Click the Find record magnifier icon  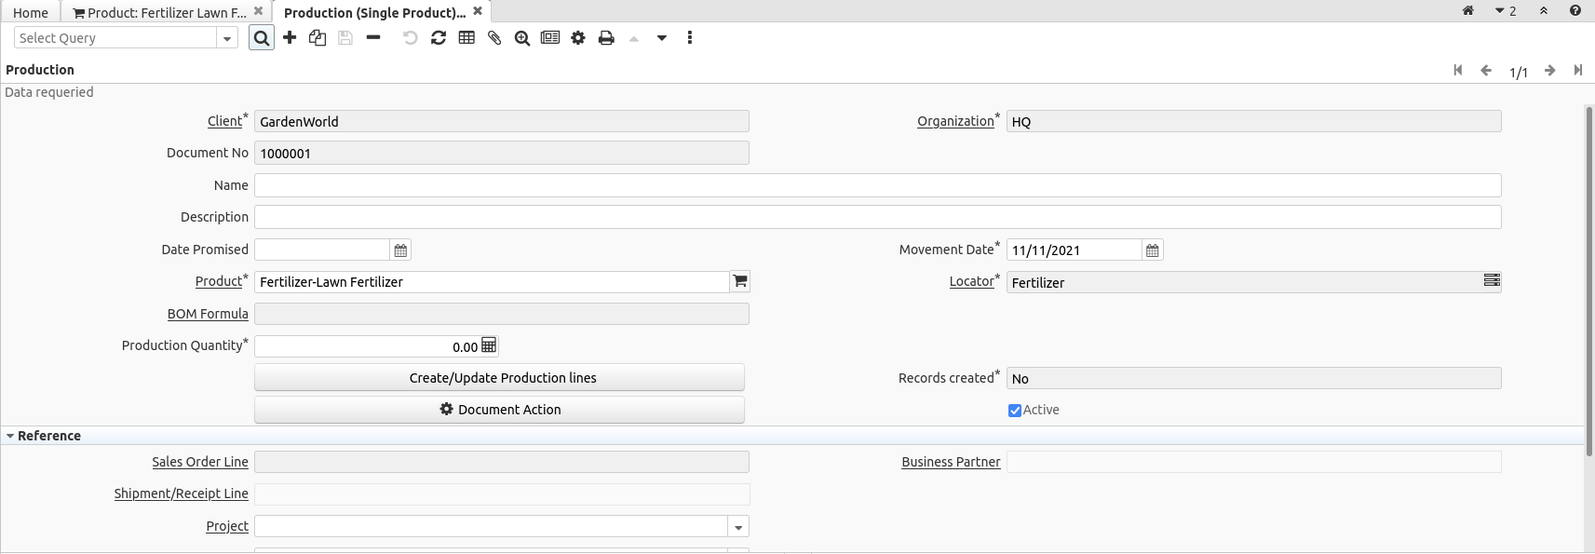(x=262, y=38)
